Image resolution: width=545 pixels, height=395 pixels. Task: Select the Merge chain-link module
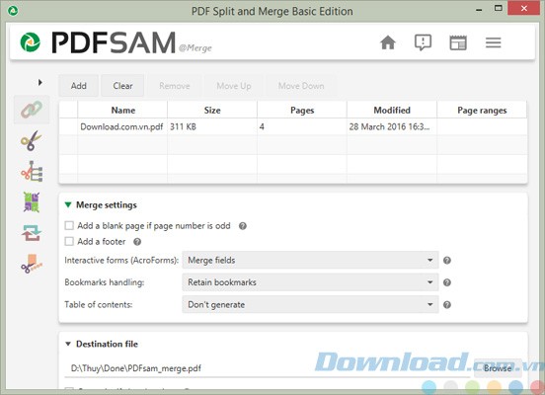(x=32, y=110)
